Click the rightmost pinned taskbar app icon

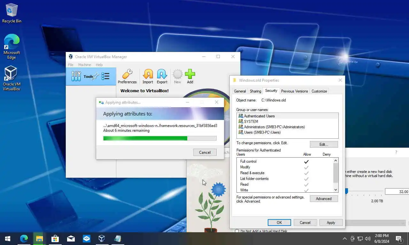(x=117, y=238)
